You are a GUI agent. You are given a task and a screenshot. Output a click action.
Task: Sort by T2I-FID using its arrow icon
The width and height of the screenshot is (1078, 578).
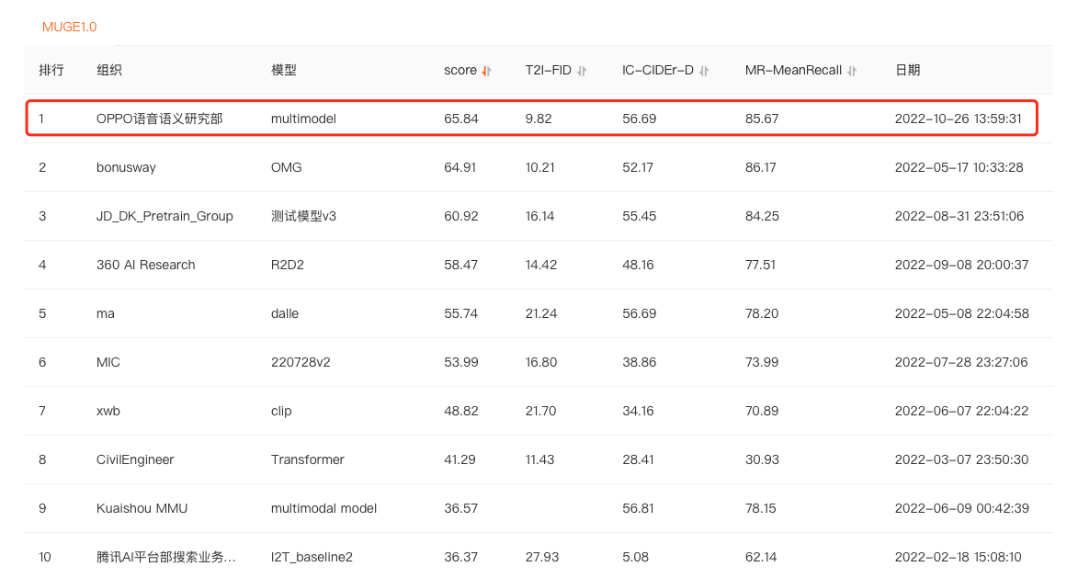582,71
